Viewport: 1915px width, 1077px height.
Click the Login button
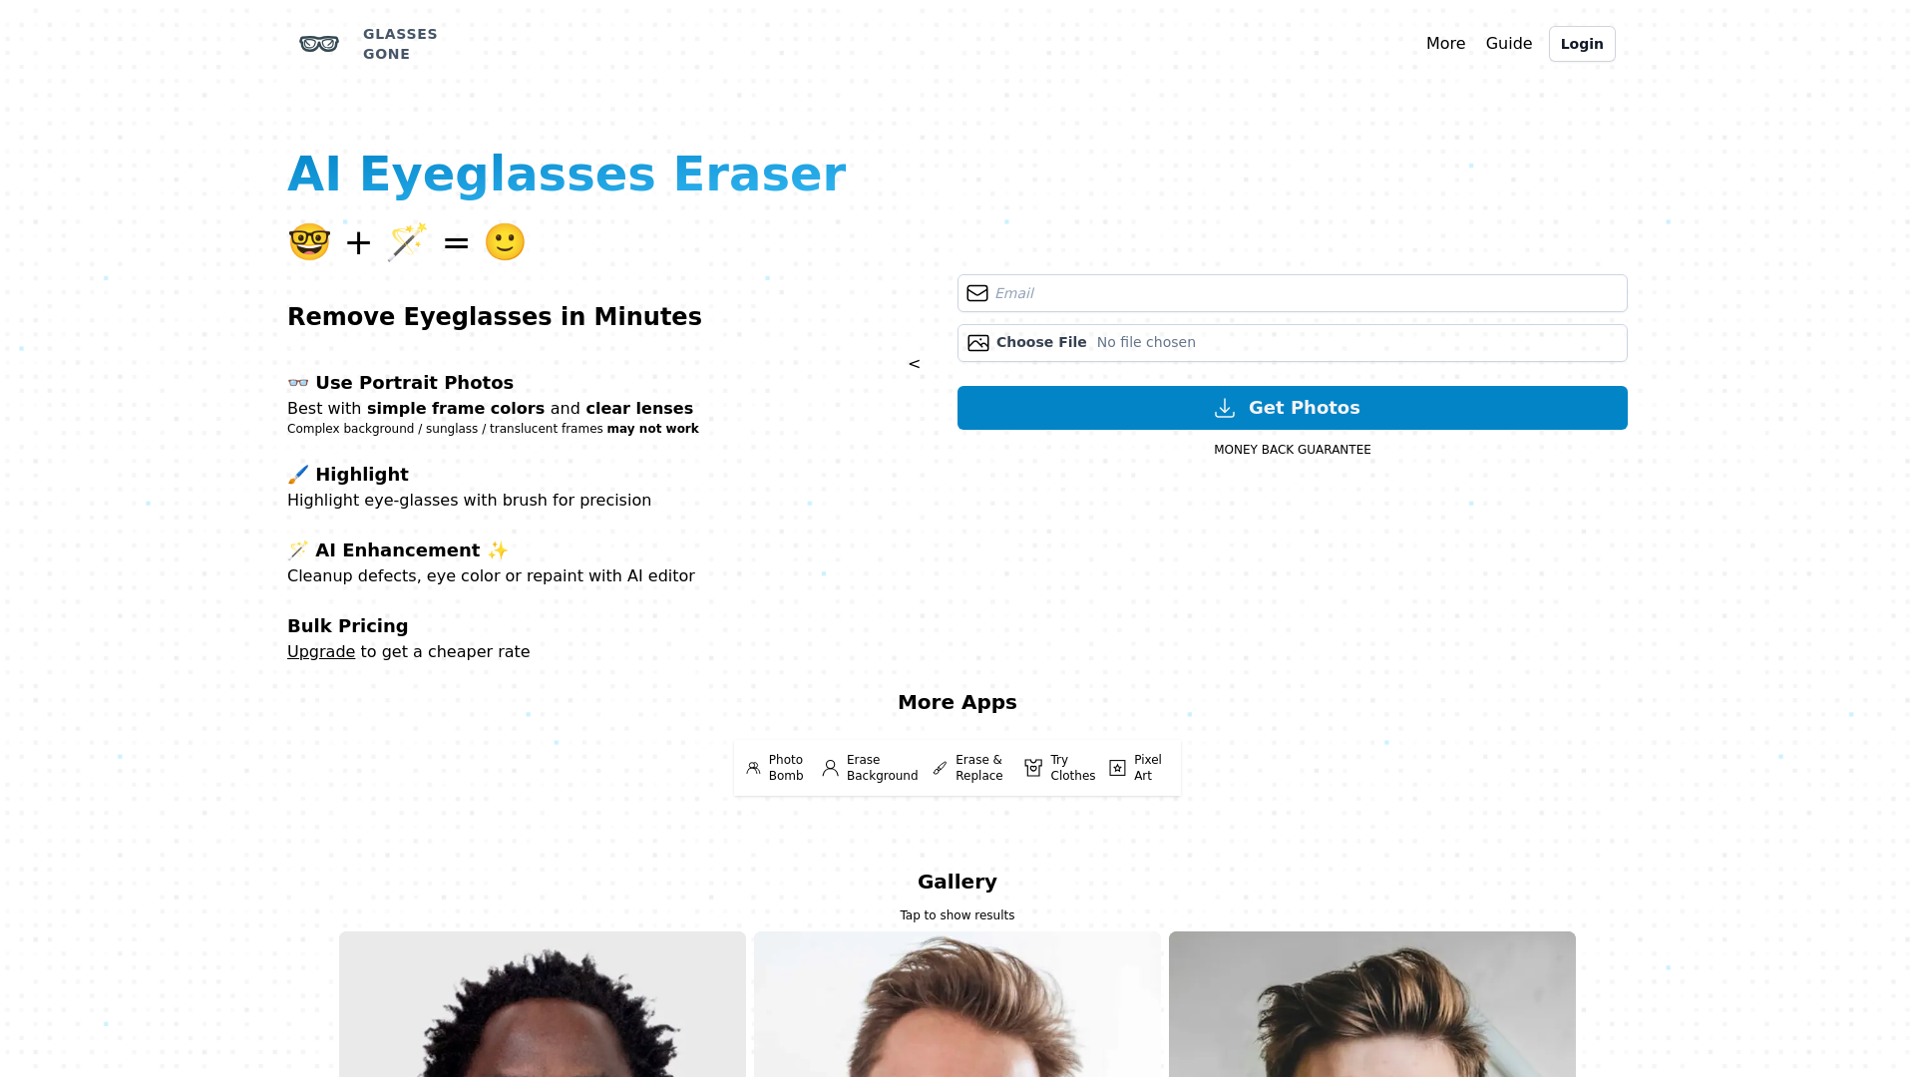click(1582, 44)
